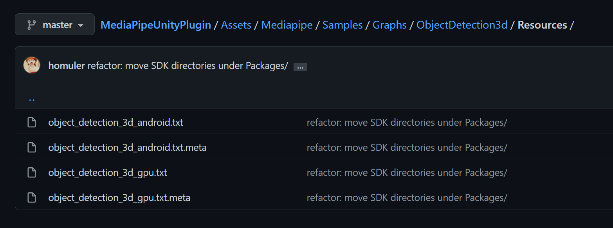Click the commit message next to object_detection_3d_gpu.txt
613x228 pixels.
click(x=407, y=172)
